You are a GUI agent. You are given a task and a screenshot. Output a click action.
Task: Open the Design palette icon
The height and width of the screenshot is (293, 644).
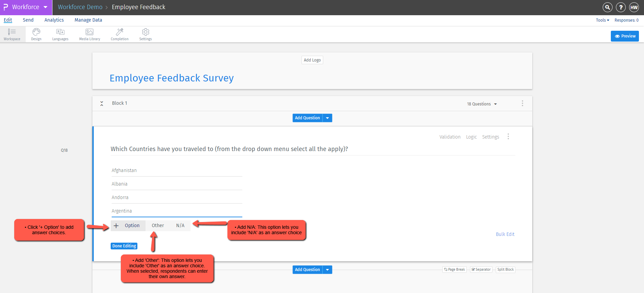coord(36,34)
